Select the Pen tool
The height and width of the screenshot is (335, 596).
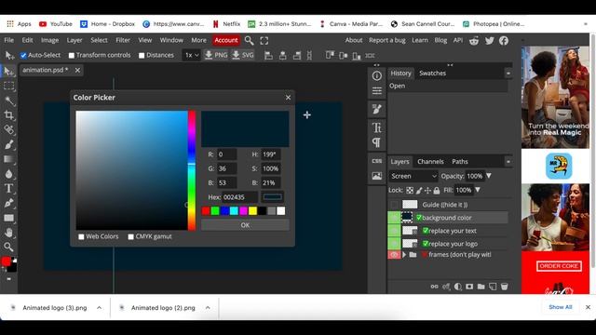coord(8,203)
